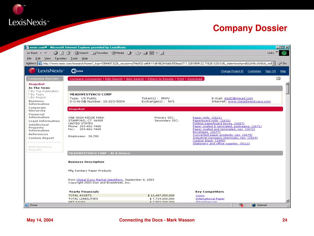Click the Mail icon in the toolbar
Viewport: 314px width, 236px height.
tap(137, 53)
